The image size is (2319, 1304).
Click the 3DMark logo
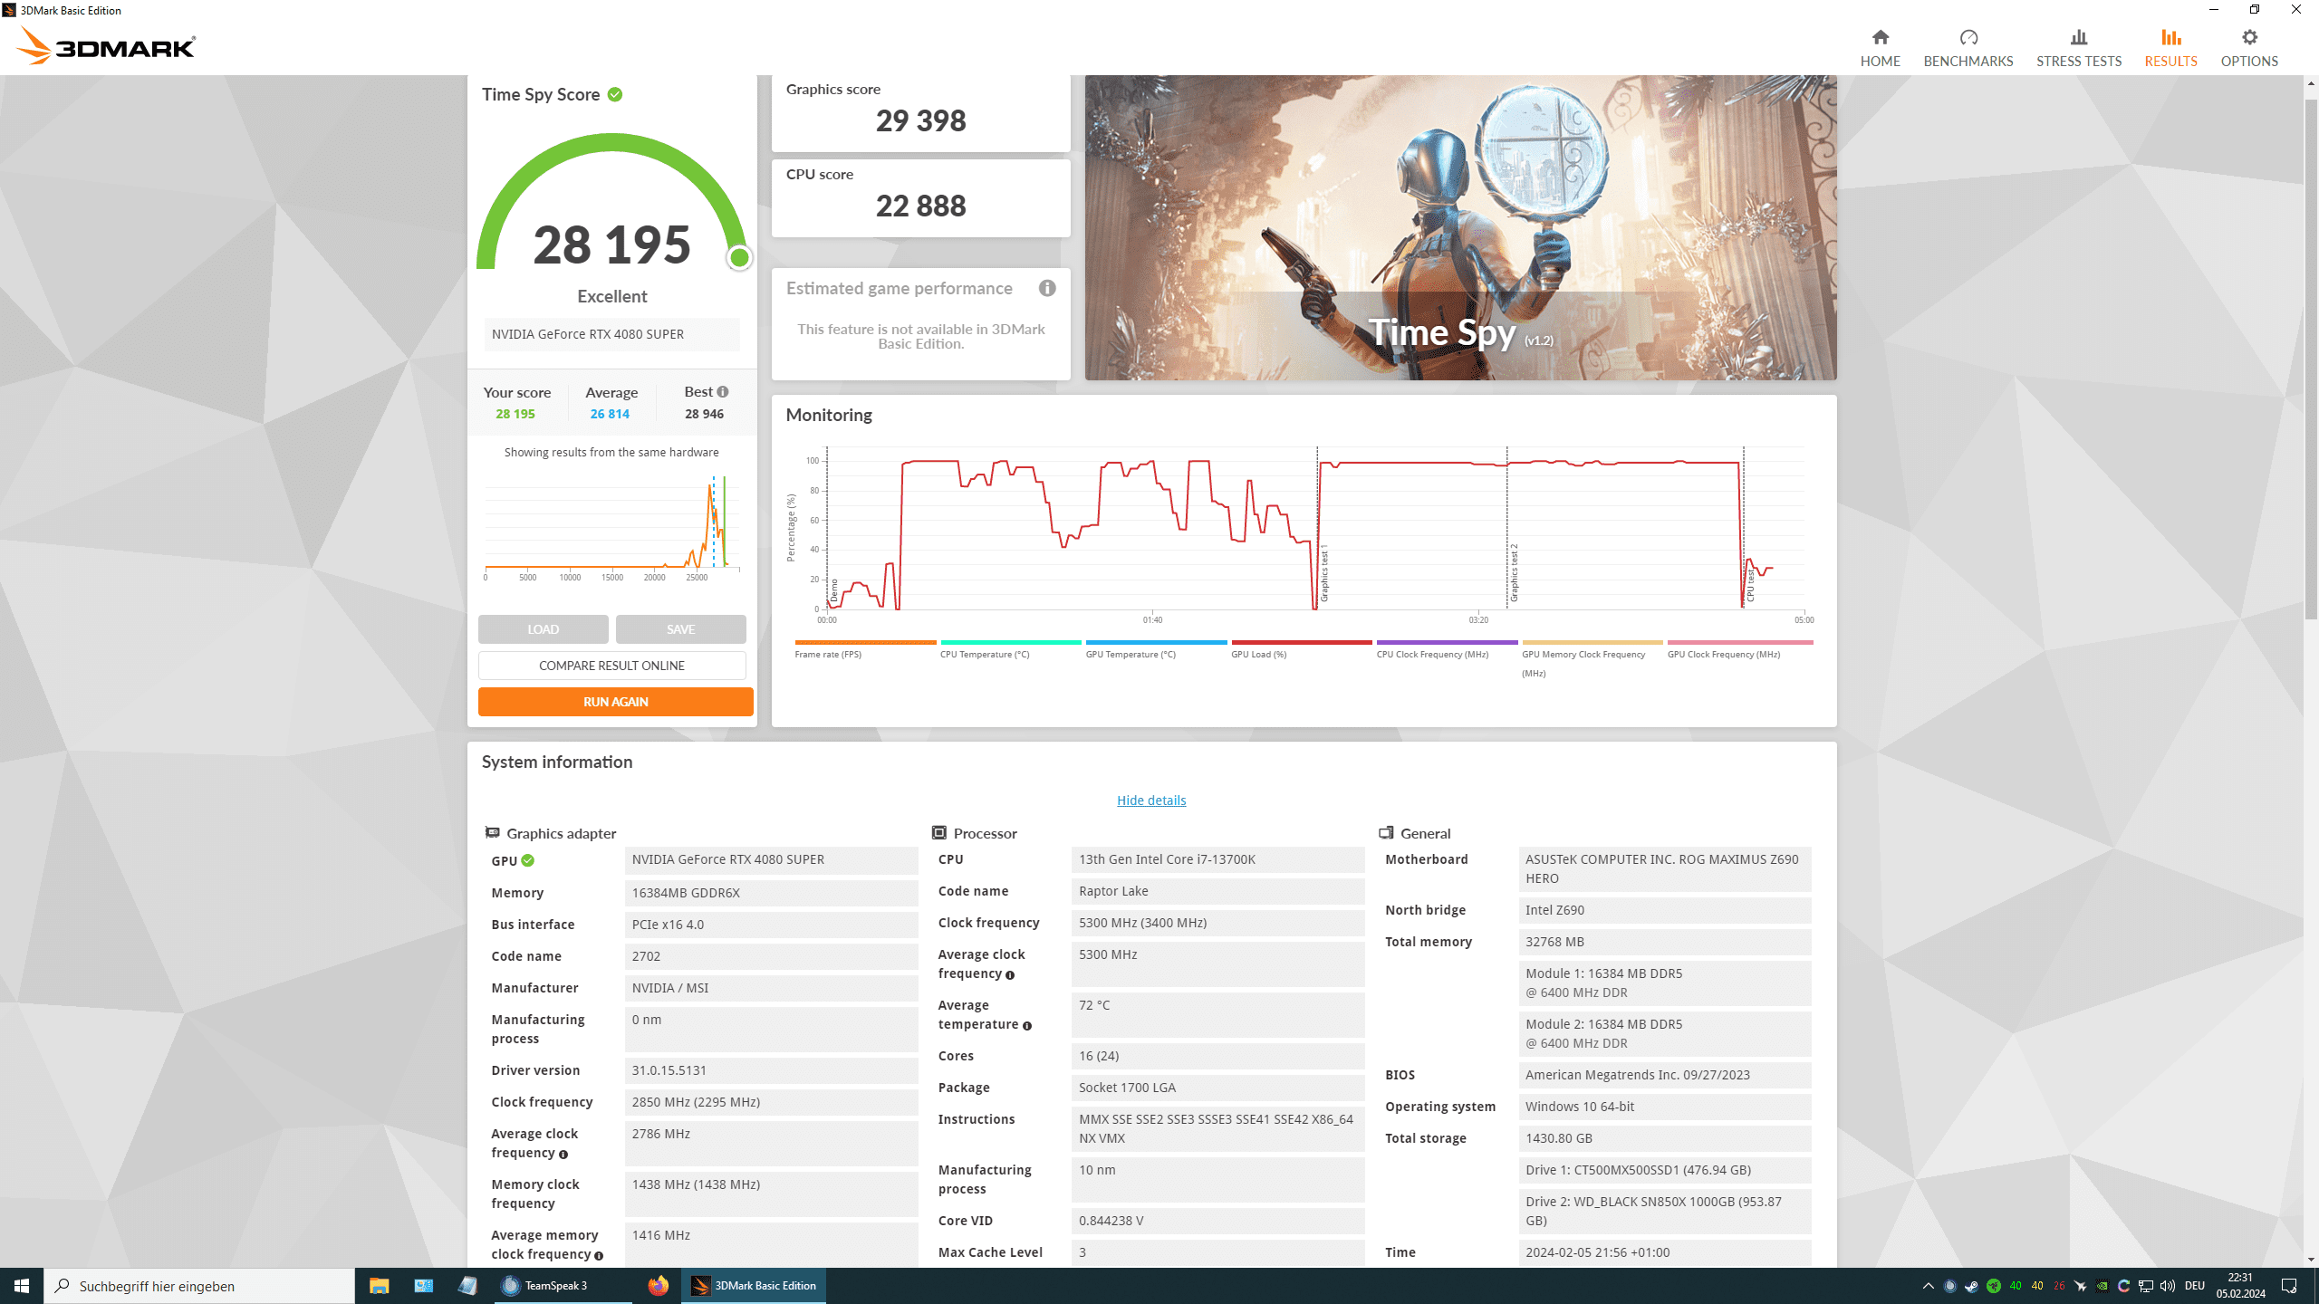(106, 45)
